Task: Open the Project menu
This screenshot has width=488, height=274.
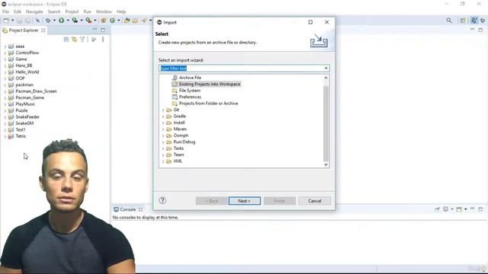Action: (x=72, y=11)
